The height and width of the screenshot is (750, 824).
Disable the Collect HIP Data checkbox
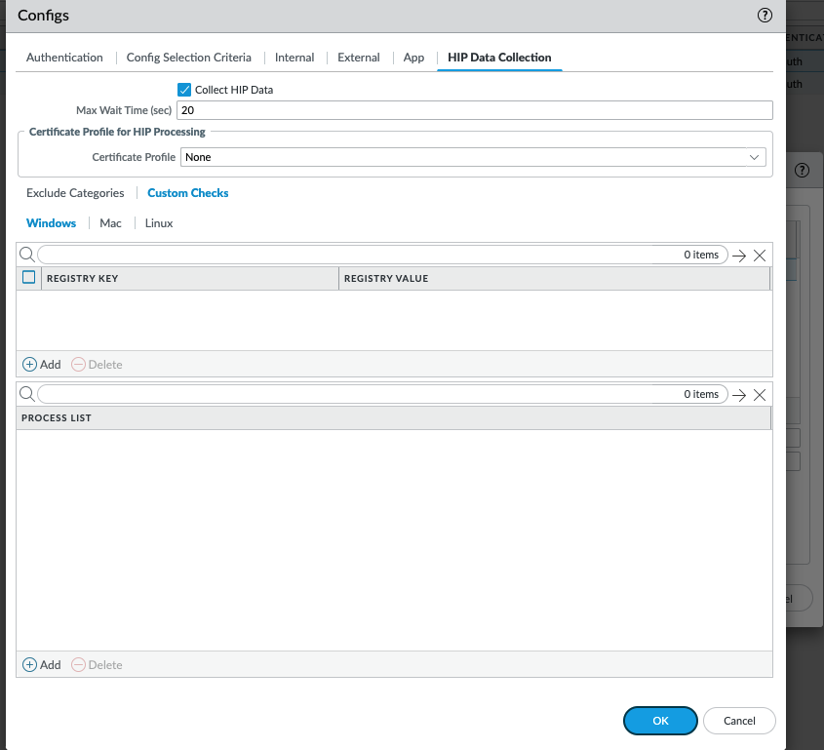184,89
